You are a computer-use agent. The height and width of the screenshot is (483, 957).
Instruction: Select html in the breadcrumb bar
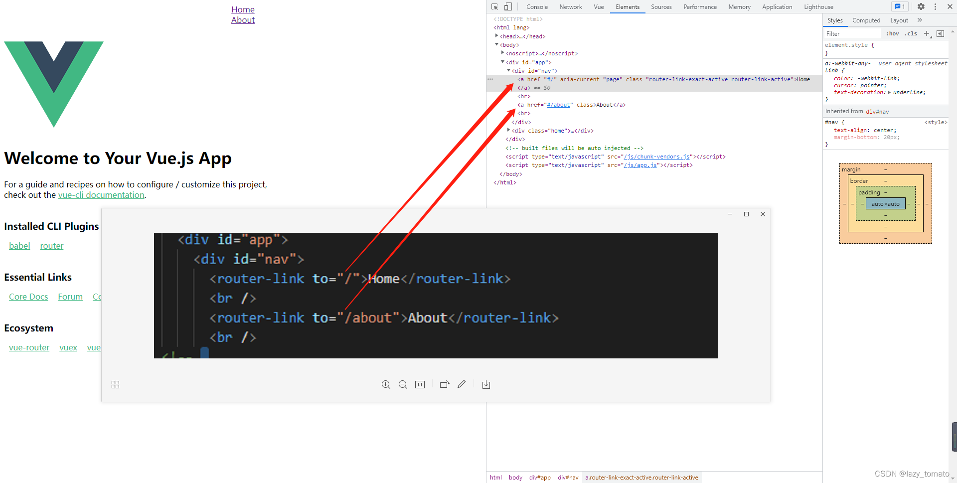(x=496, y=478)
